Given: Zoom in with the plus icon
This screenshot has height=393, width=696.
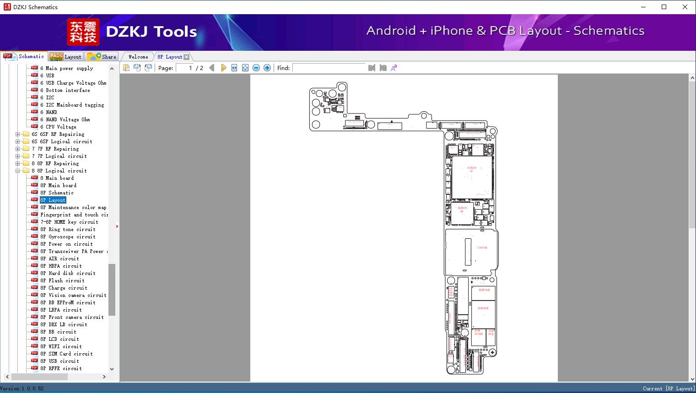Looking at the screenshot, I should 267,68.
